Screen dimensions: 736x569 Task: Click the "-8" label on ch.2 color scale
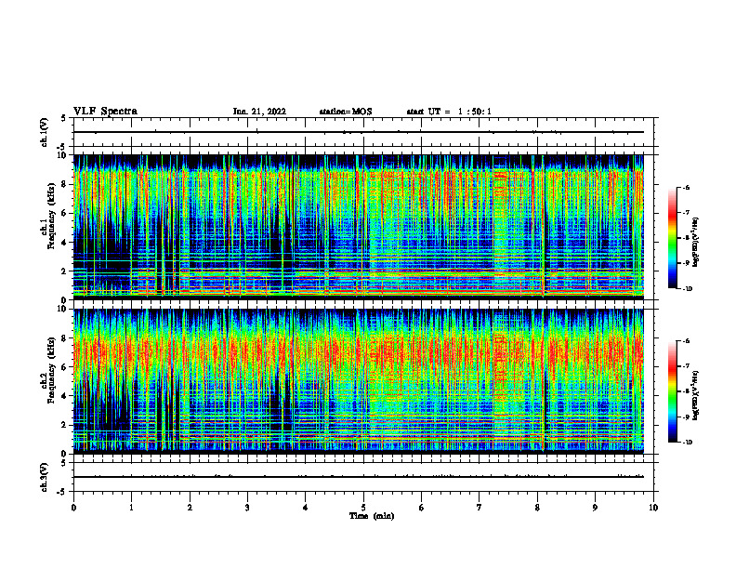[686, 391]
